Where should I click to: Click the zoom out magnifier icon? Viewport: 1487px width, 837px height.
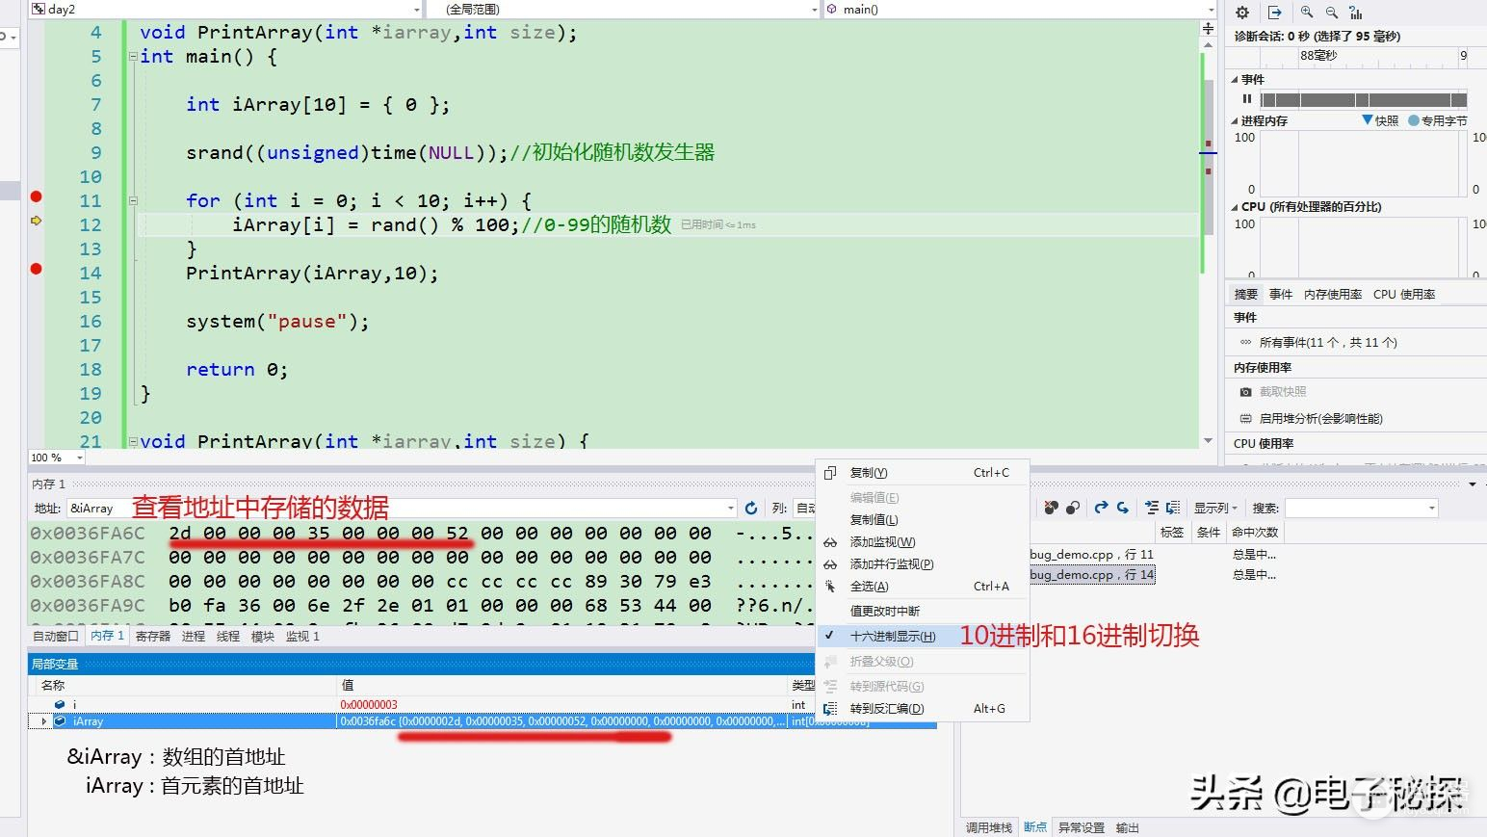click(1331, 13)
